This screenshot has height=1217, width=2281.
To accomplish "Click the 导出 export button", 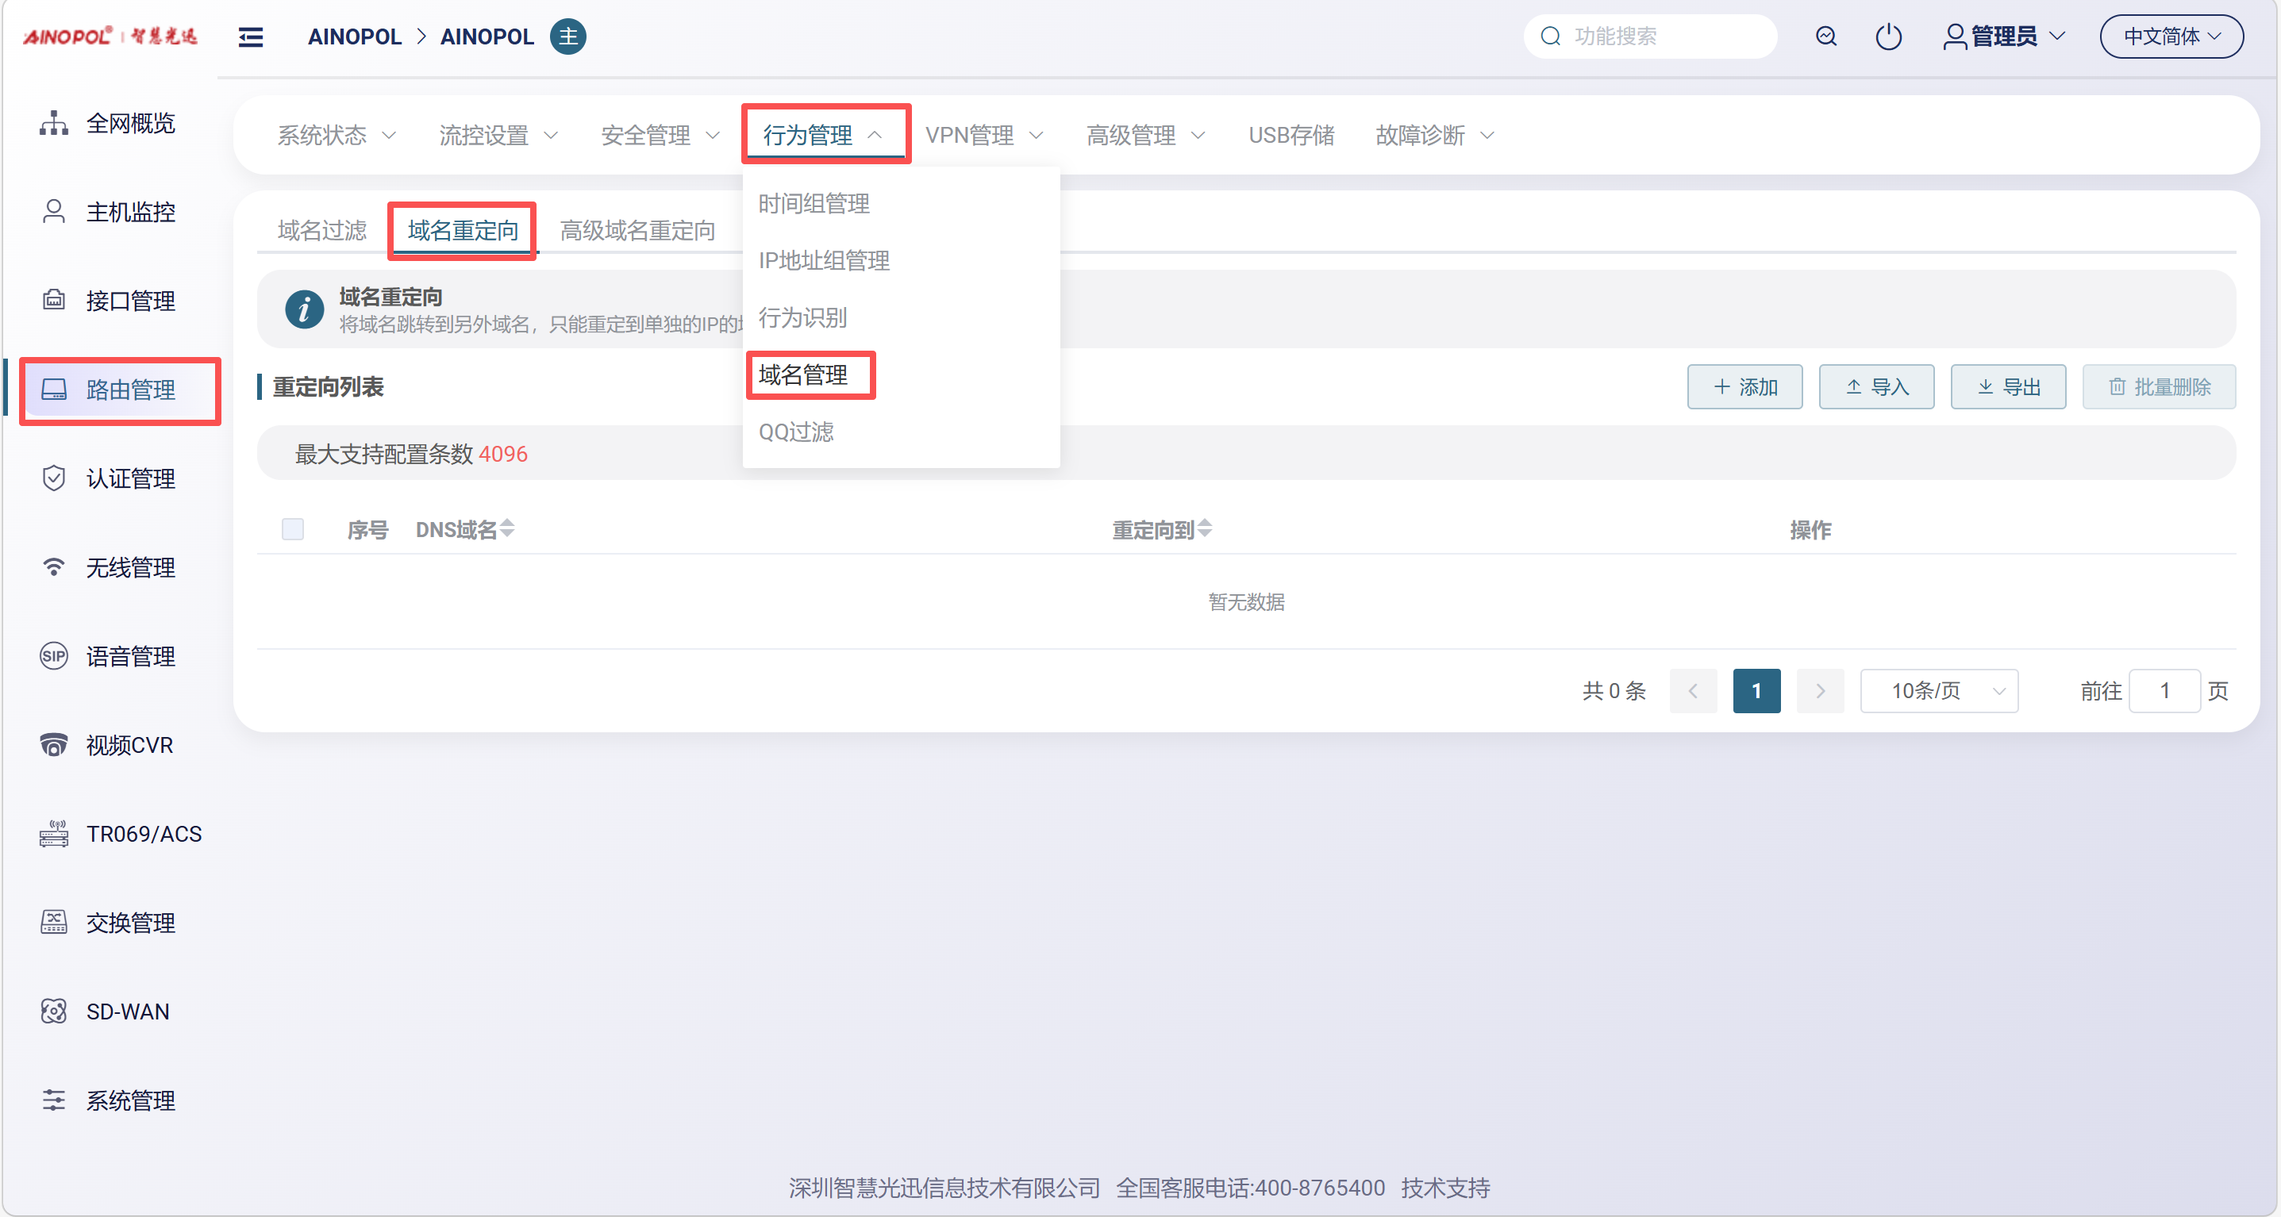I will point(2007,387).
